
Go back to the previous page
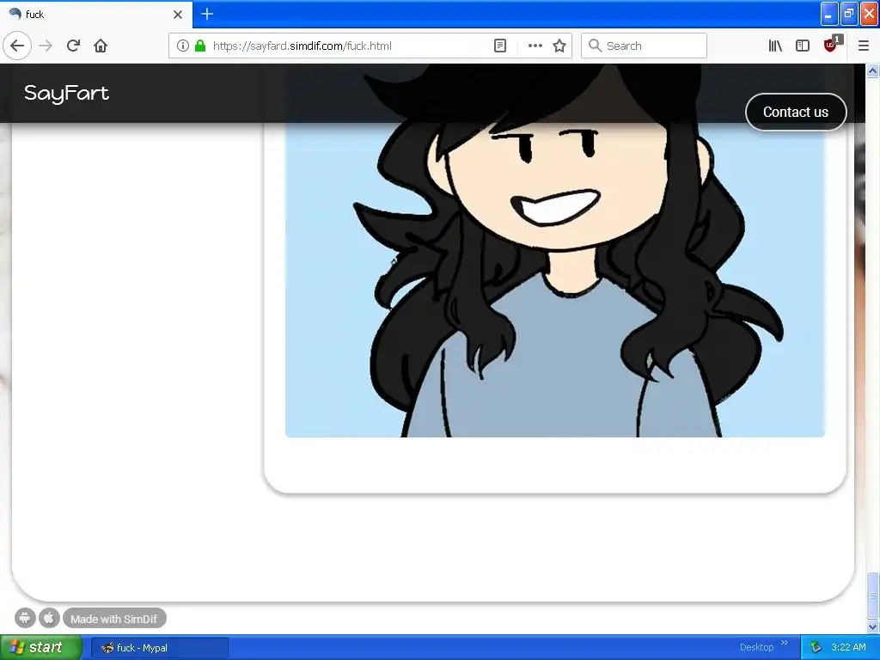pyautogui.click(x=17, y=46)
